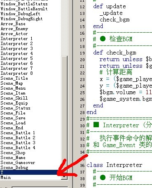Image resolution: width=152 pixels, height=188 pixels.
Task: Click the '开始BGM' comment on line 38
Action: [121, 178]
